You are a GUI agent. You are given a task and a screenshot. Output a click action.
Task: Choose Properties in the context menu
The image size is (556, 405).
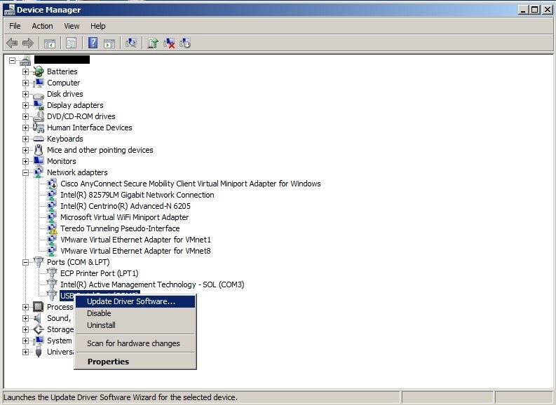pos(135,362)
